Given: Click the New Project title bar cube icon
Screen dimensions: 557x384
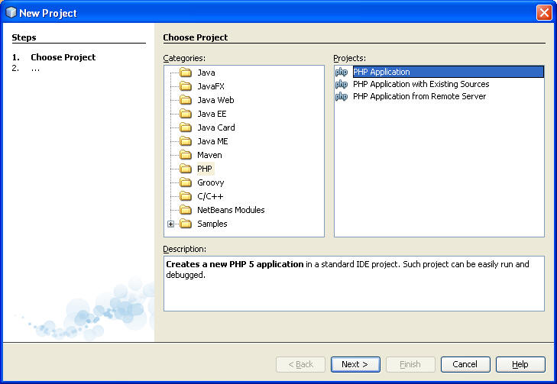Looking at the screenshot, I should coord(11,12).
